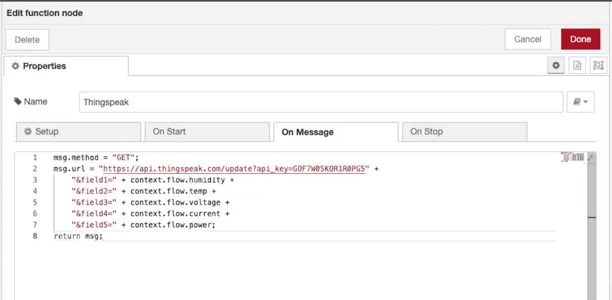Click the Cancel button

point(528,39)
